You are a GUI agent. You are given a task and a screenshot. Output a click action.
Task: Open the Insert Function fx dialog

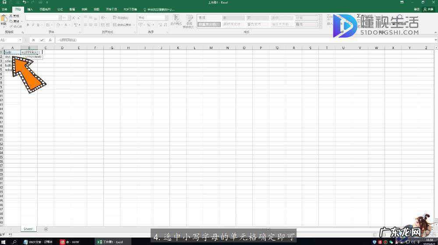click(x=50, y=40)
